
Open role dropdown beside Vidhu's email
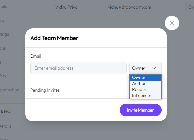tap(190, 7)
